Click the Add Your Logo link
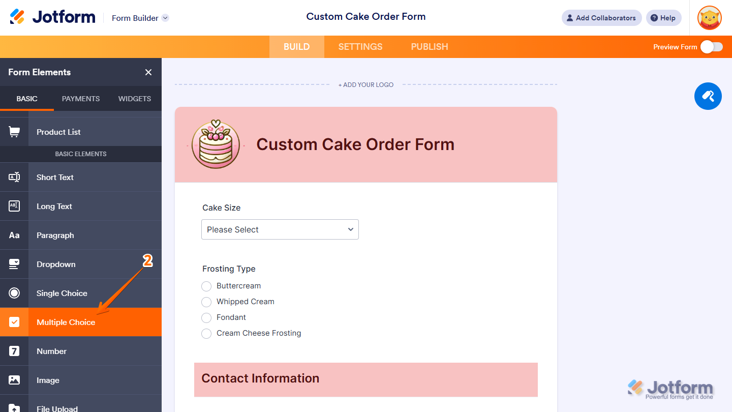This screenshot has width=732, height=412. pyautogui.click(x=366, y=84)
